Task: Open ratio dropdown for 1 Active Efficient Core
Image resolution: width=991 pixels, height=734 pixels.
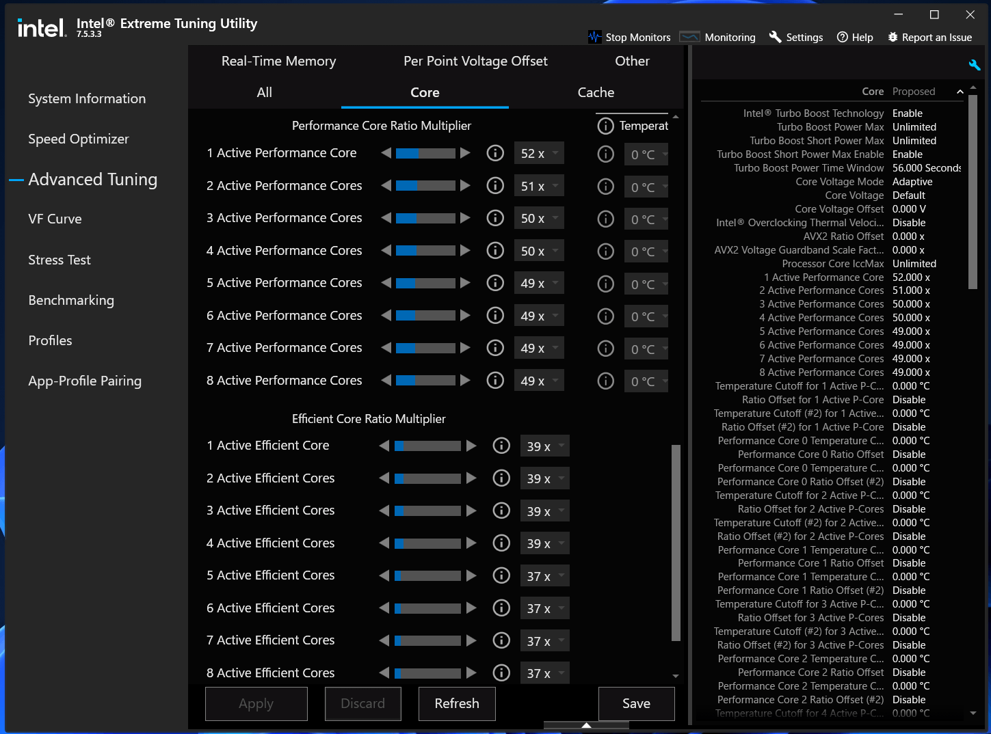Action: pos(544,446)
